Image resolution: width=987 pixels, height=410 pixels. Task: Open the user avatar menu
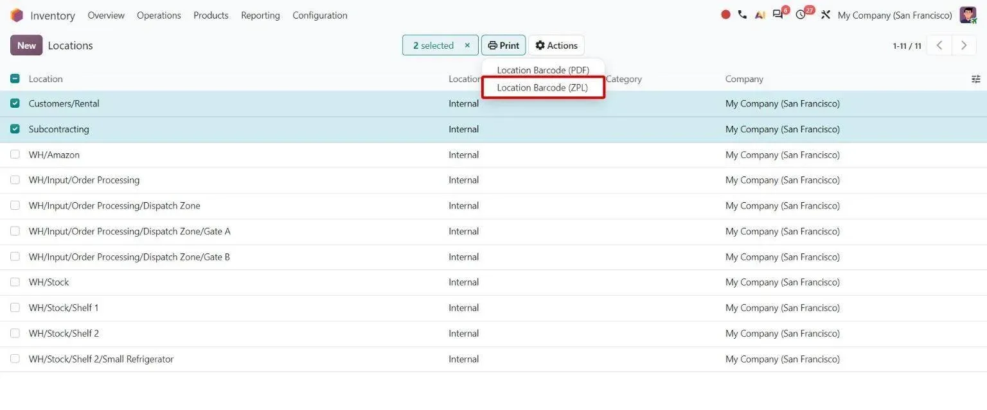click(968, 15)
